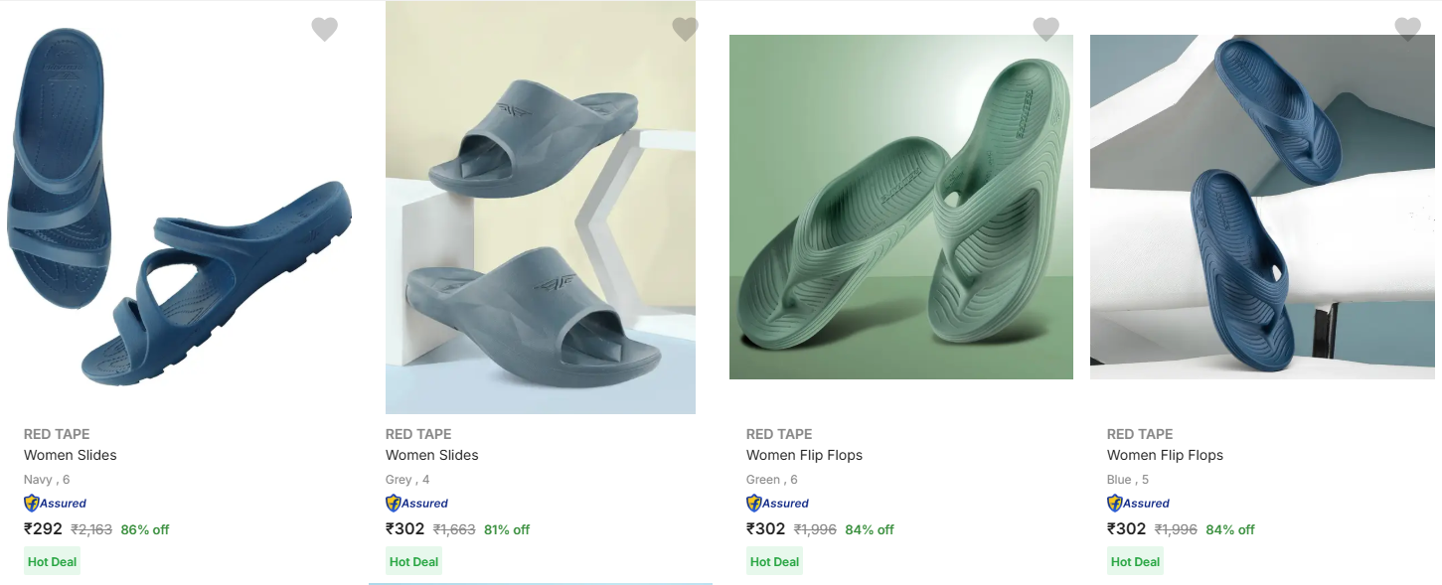
Task: Click the Hot Deal tag on navy slides
Action: pos(52,562)
